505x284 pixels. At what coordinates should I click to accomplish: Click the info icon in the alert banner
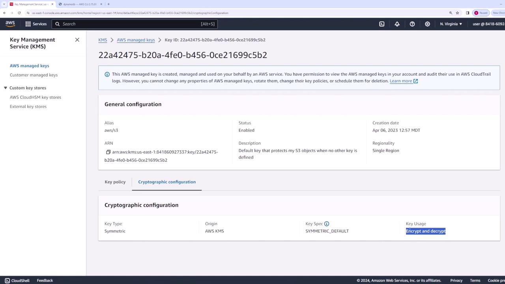tap(107, 74)
